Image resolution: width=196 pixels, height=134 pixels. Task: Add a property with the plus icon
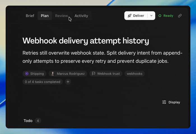click(68, 82)
